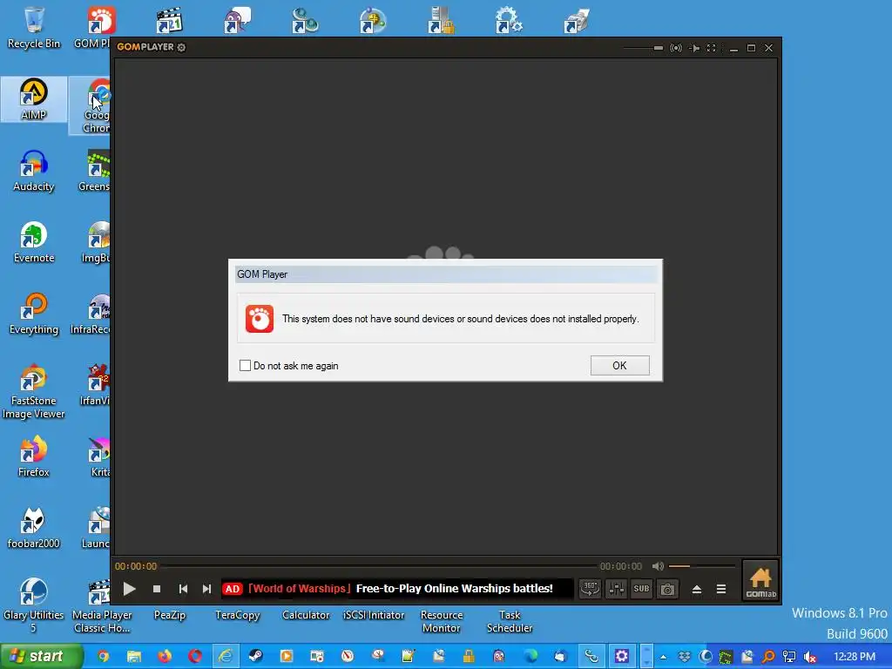Take a screen capture with camera icon
Screen dimensions: 892x669
[667, 588]
